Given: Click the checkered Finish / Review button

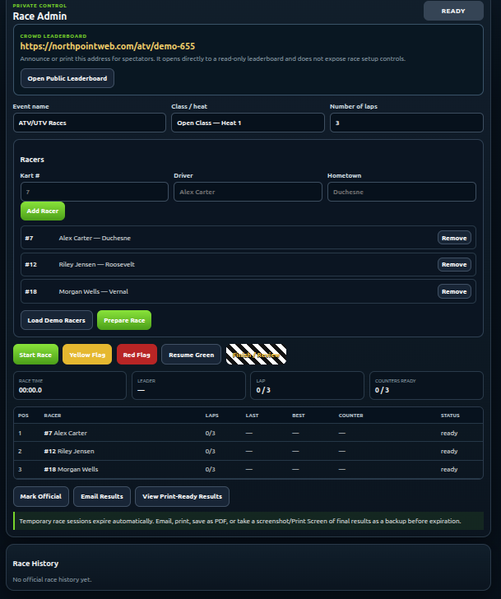Looking at the screenshot, I should (256, 355).
